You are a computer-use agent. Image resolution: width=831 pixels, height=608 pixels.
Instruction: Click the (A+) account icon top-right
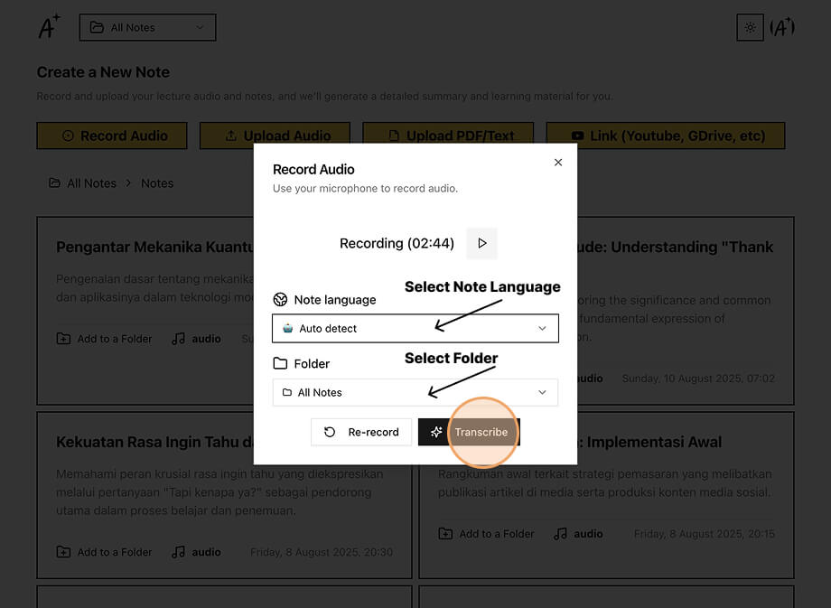coord(782,28)
